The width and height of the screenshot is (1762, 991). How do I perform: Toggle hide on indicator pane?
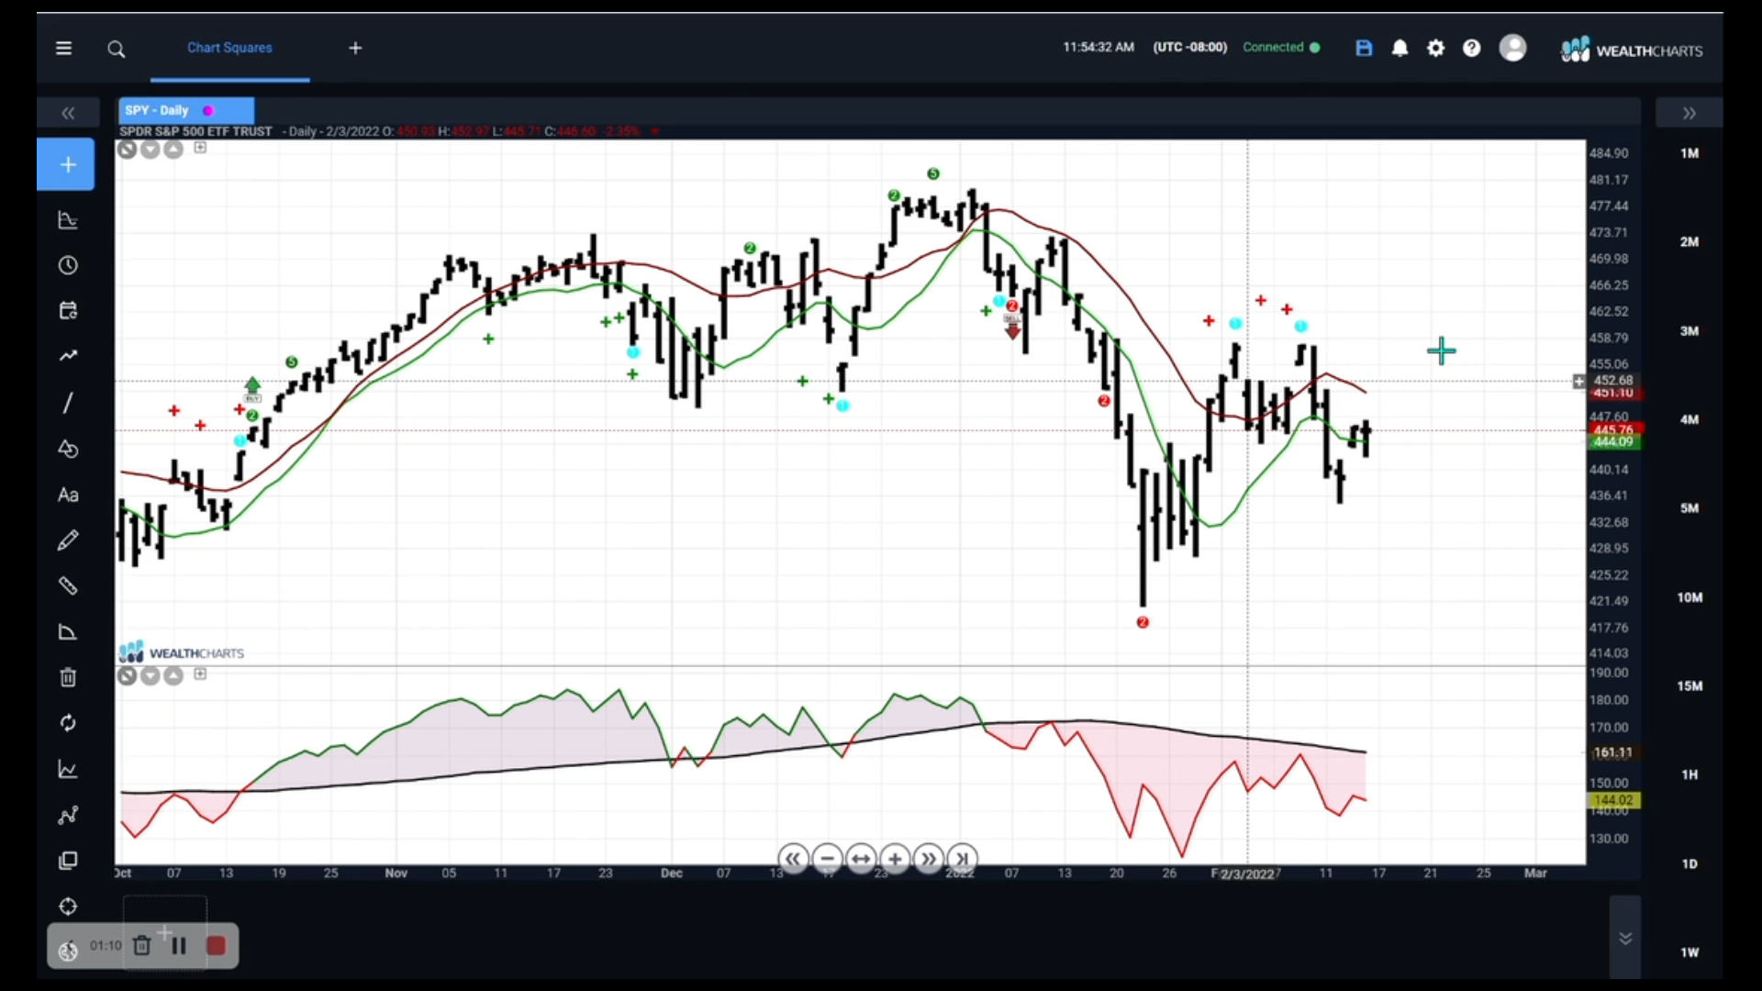tap(127, 676)
